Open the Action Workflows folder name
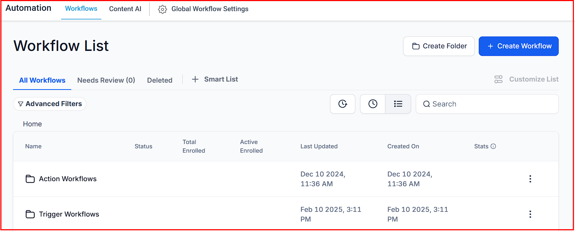The image size is (575, 231). [x=68, y=179]
